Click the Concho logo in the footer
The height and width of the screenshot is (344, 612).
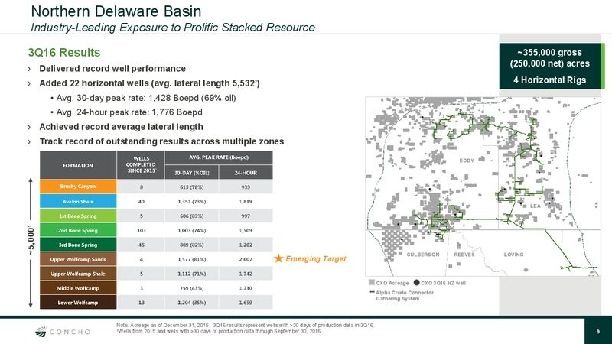[63, 332]
